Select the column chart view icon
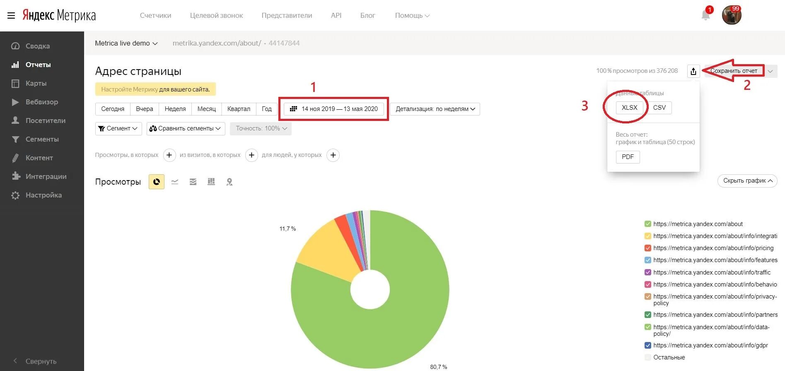 (211, 182)
